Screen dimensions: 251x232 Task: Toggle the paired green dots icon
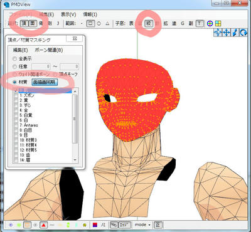(68, 225)
